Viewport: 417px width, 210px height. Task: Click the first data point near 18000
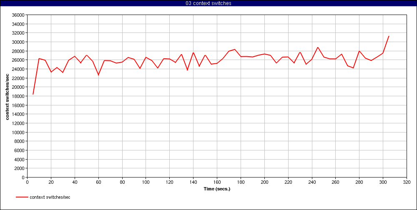33,94
